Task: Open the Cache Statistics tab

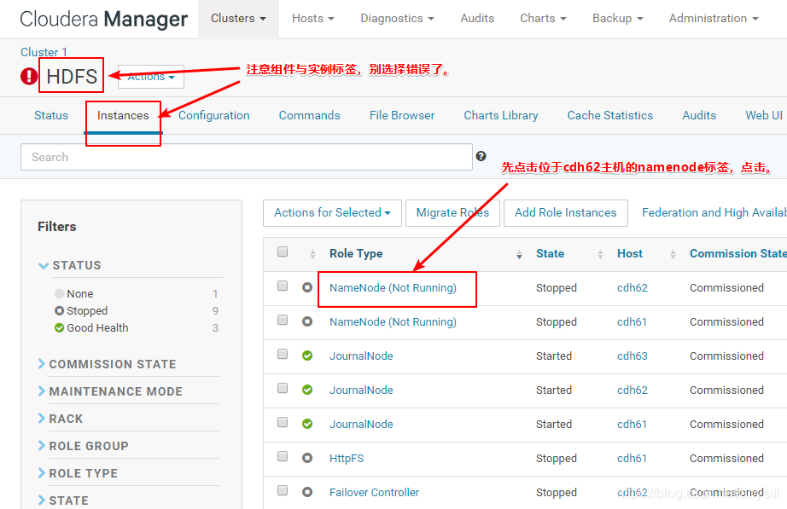Action: click(x=610, y=115)
